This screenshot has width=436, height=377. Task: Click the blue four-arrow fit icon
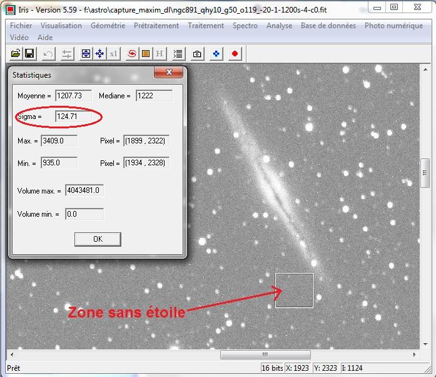[x=99, y=53]
